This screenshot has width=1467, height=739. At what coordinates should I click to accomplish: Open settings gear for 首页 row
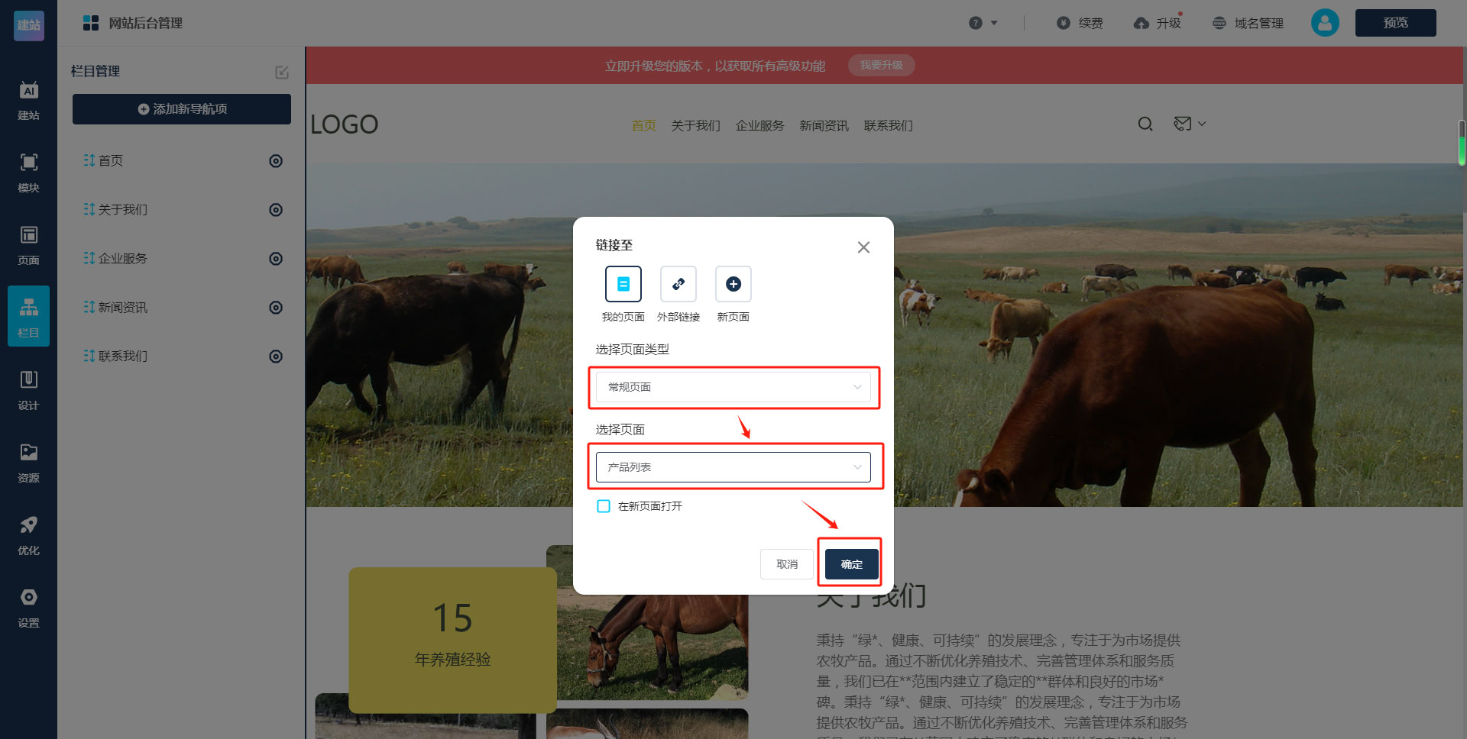[x=276, y=161]
